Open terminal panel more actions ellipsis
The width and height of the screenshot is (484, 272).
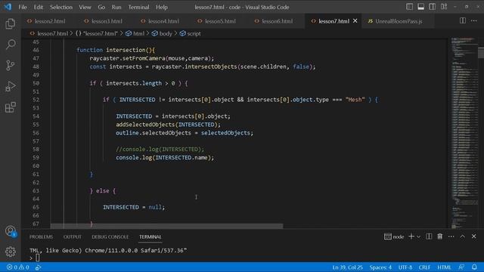(x=451, y=236)
